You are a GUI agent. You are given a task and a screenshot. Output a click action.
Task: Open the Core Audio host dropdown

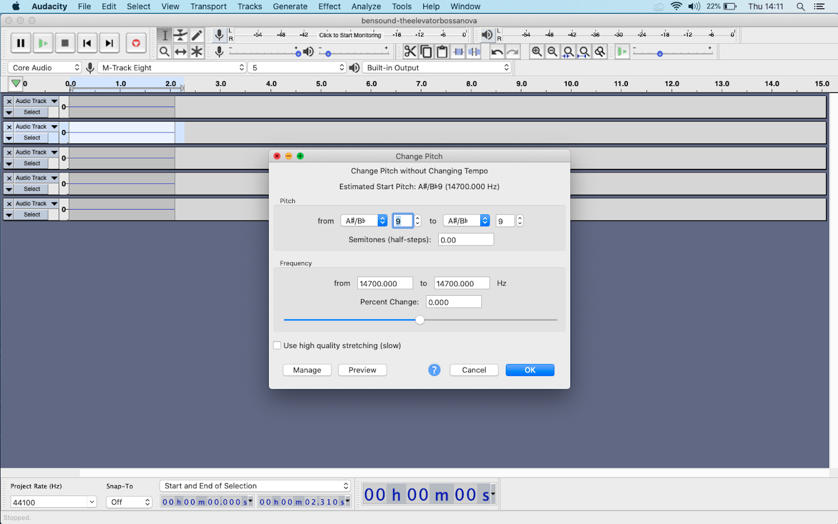pyautogui.click(x=45, y=68)
